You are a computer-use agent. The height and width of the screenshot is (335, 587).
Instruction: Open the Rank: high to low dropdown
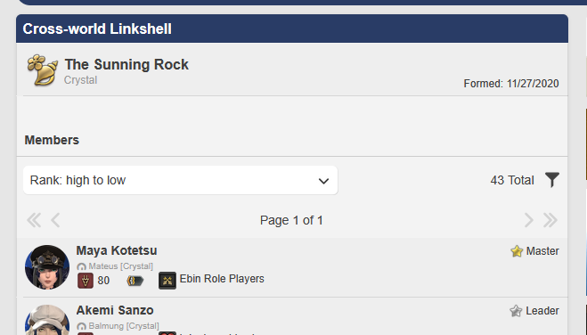pyautogui.click(x=181, y=180)
